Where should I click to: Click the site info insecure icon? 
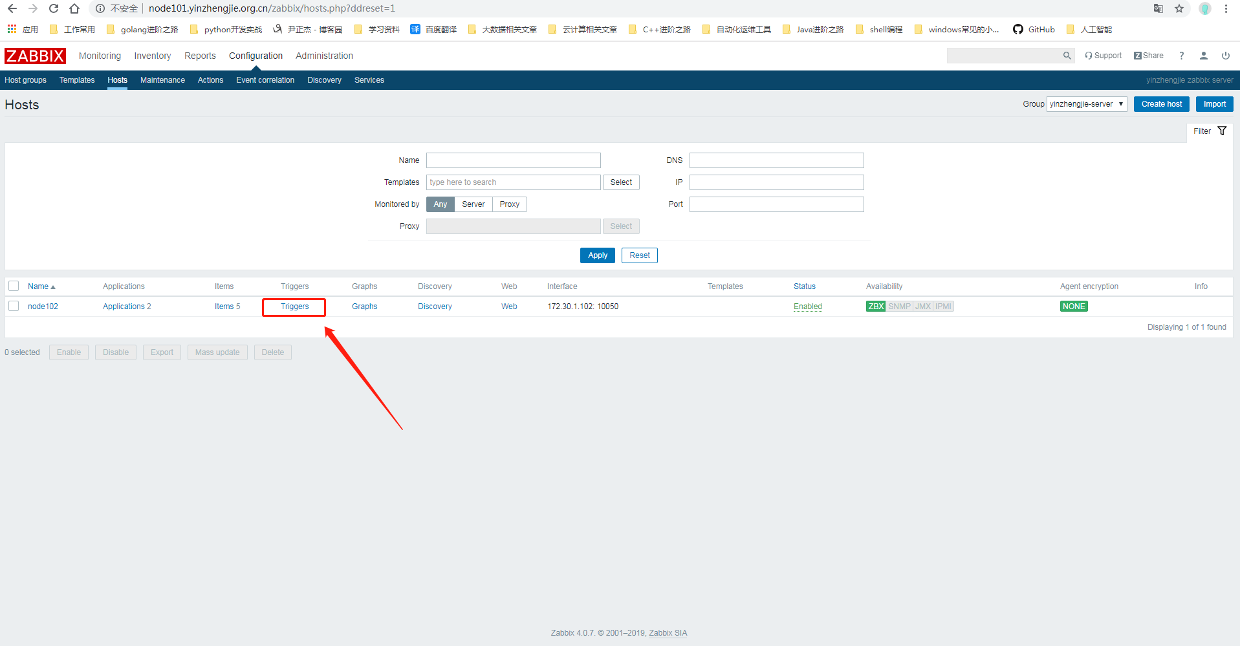100,8
